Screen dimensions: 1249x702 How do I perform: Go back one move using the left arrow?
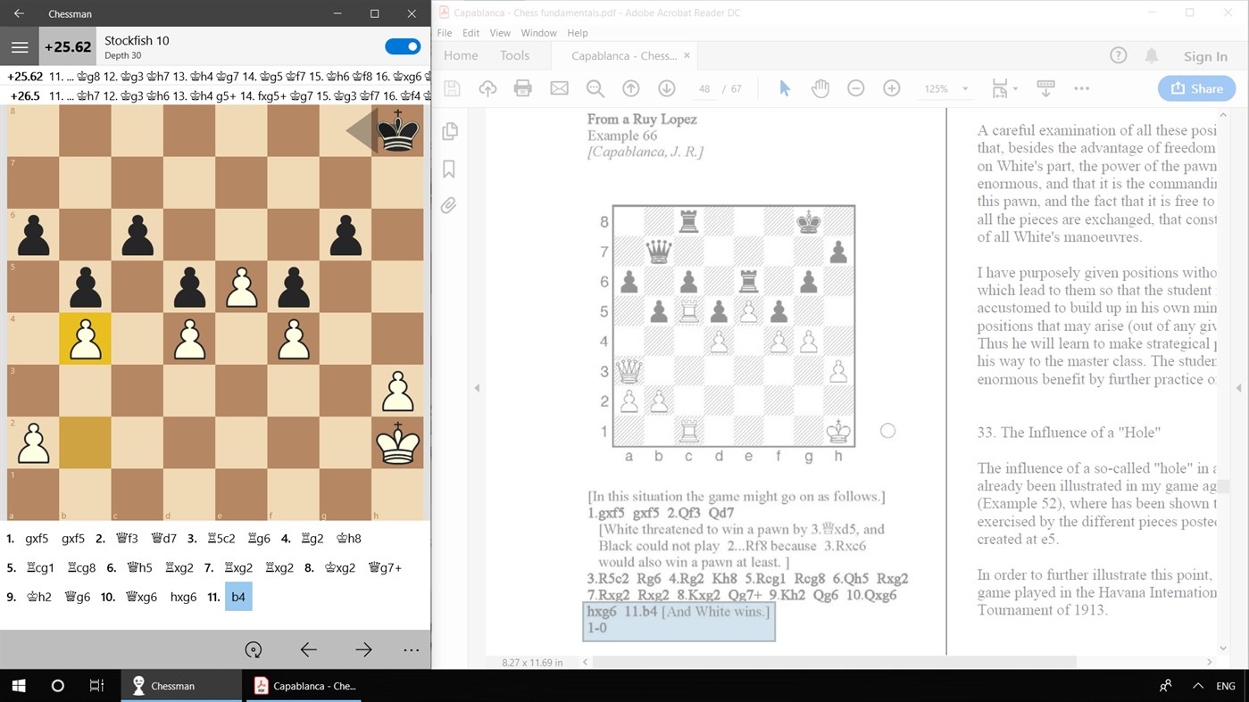308,649
